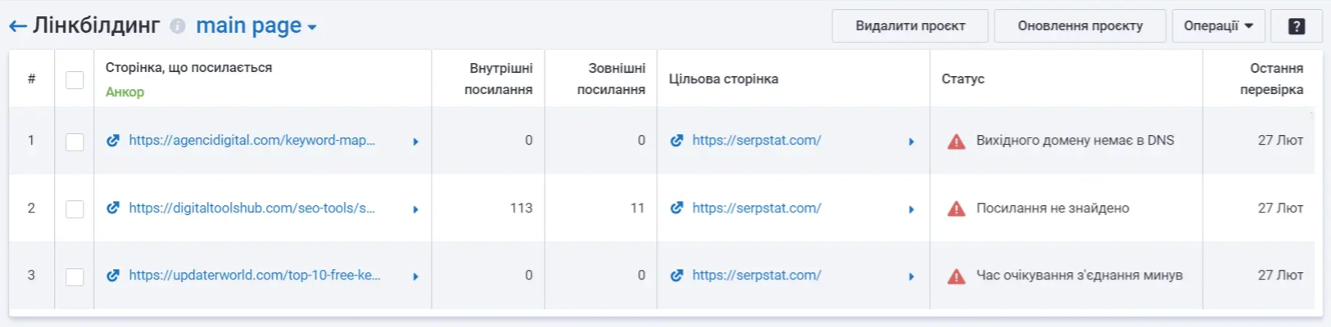This screenshot has height=327, width=1331.
Task: Open the updaterworld.com top-10-free link
Action: tap(255, 275)
